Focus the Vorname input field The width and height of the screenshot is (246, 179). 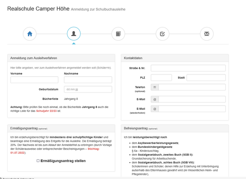[x=30, y=80]
